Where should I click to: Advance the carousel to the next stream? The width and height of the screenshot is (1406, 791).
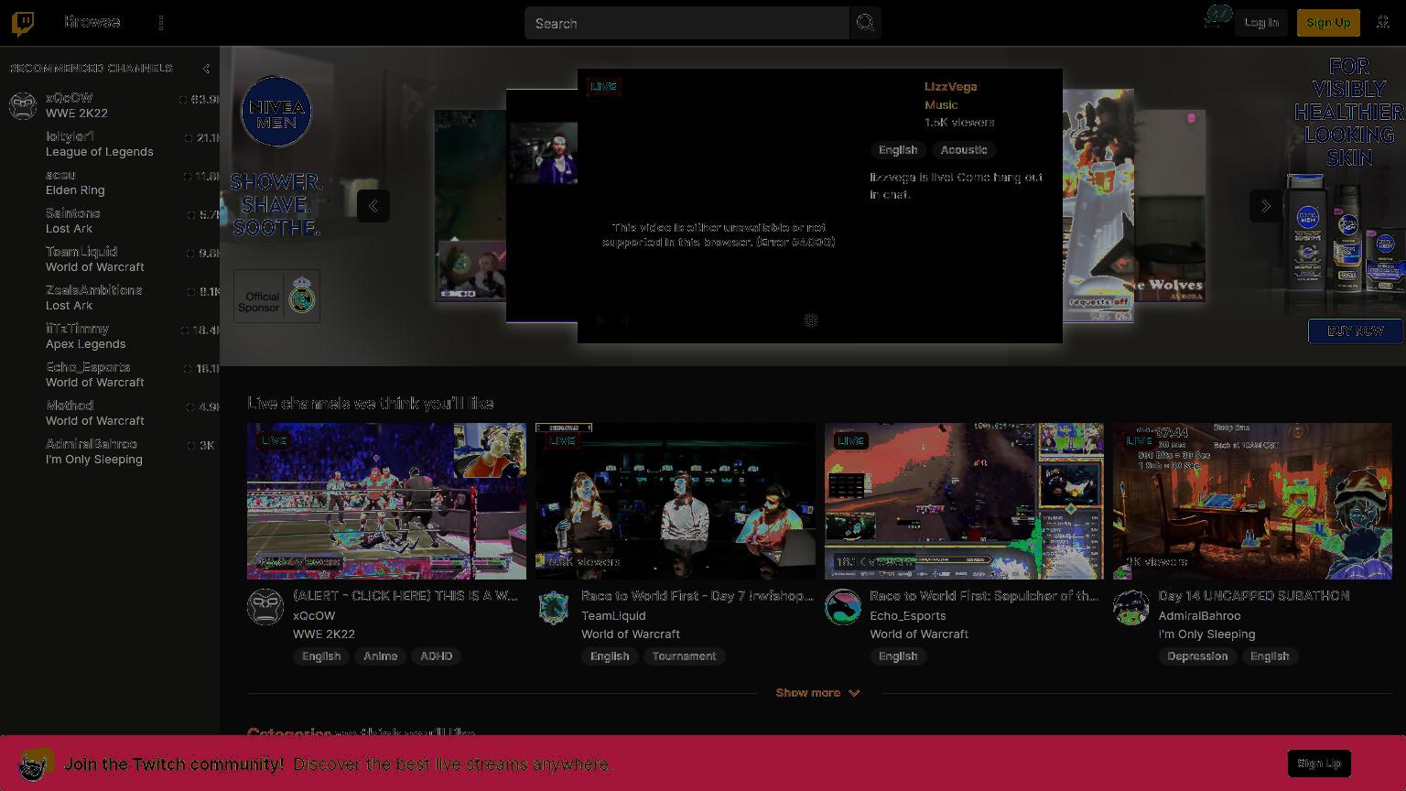[1265, 206]
